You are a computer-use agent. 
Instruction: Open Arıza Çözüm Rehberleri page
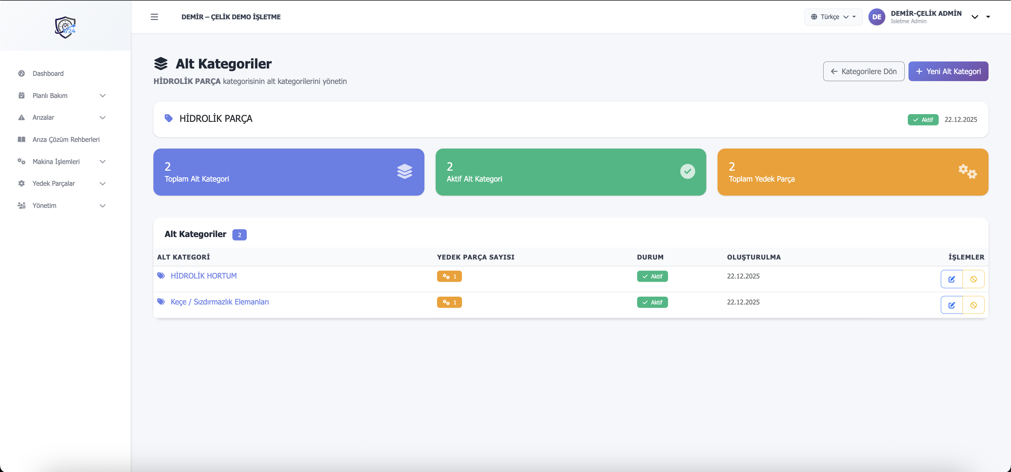[66, 139]
